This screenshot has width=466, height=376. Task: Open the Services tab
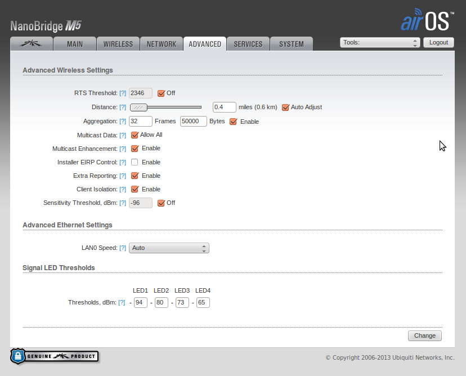click(x=248, y=44)
